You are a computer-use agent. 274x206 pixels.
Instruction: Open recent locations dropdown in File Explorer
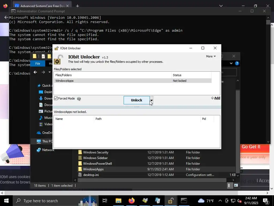click(x=50, y=72)
